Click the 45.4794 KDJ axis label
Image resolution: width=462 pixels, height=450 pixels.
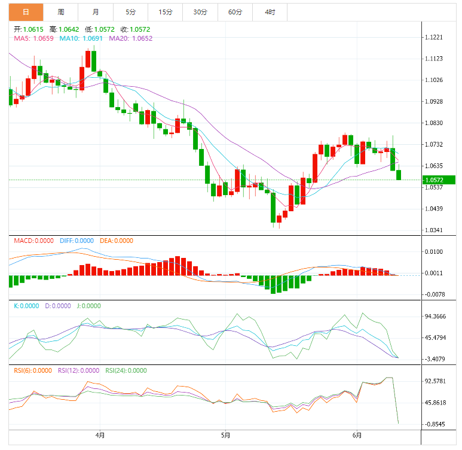click(435, 337)
